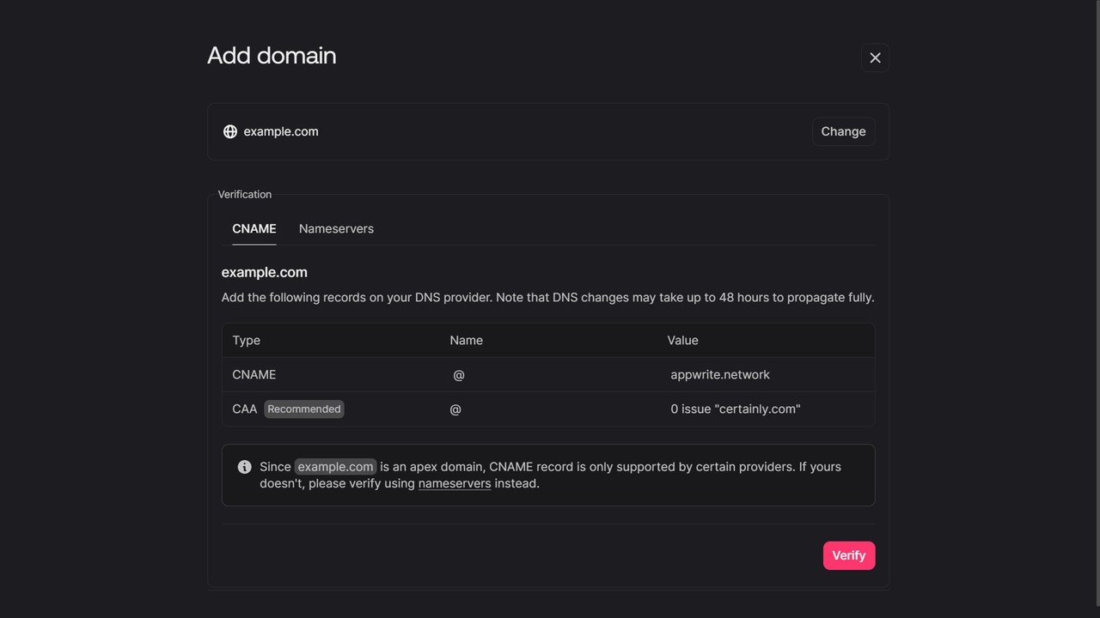Screen dimensions: 1100x618
Task: Click the Verification section label
Action: coord(244,194)
